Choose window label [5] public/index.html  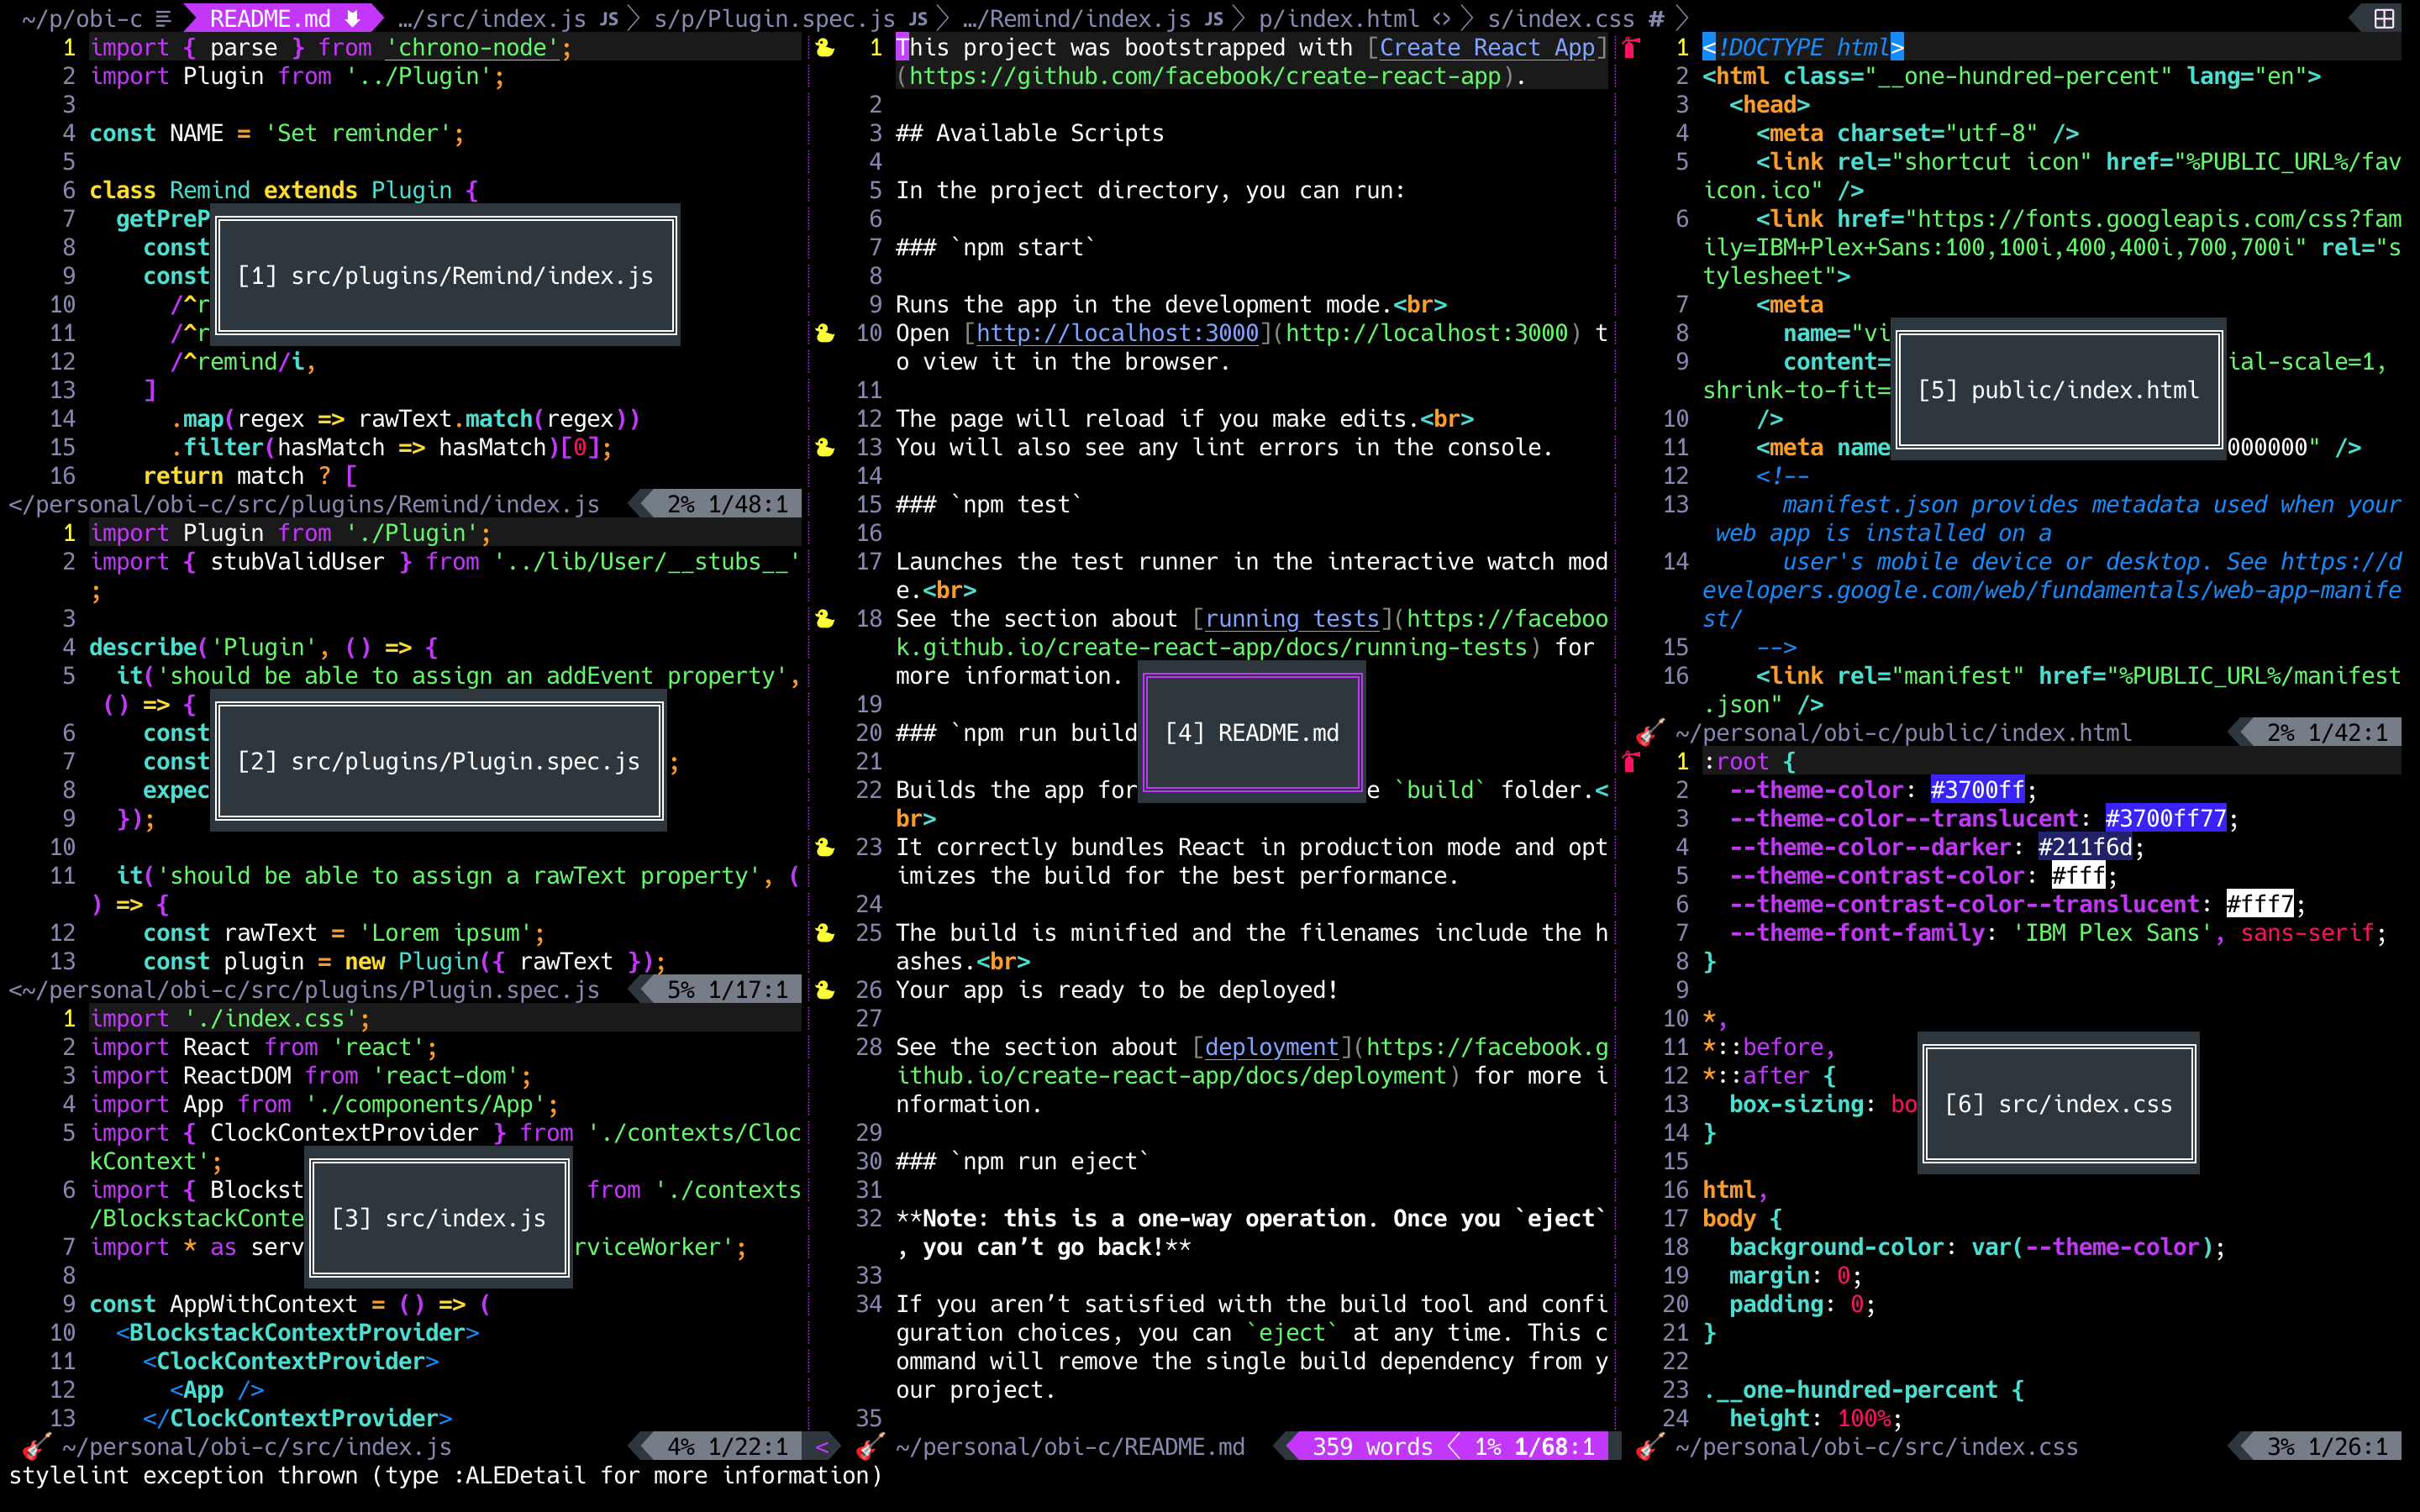(x=2059, y=390)
